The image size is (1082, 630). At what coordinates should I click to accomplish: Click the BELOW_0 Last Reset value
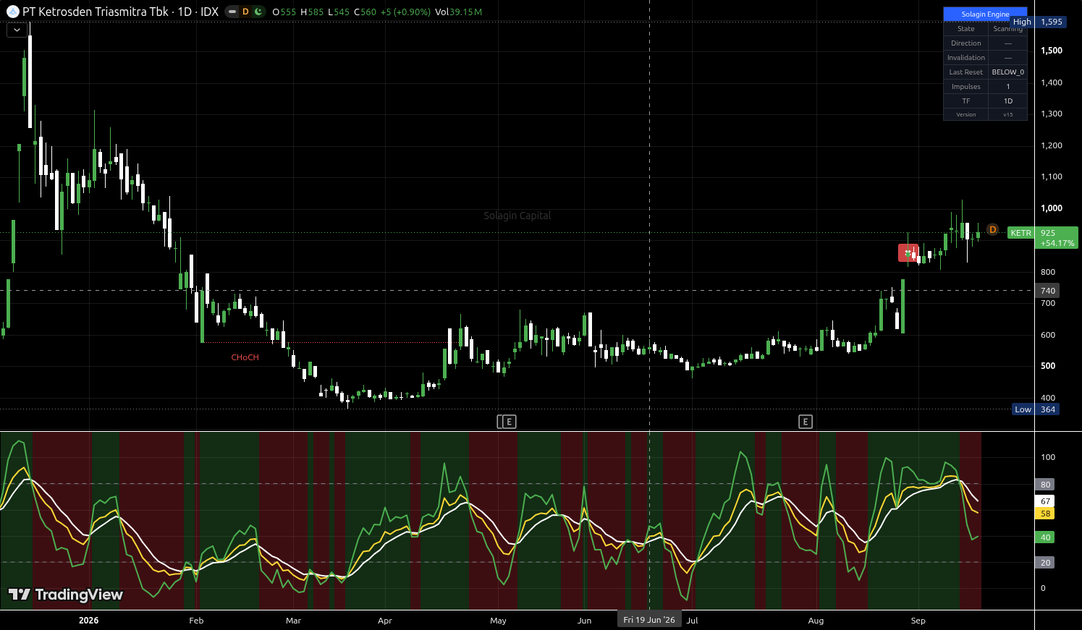[x=1008, y=72]
